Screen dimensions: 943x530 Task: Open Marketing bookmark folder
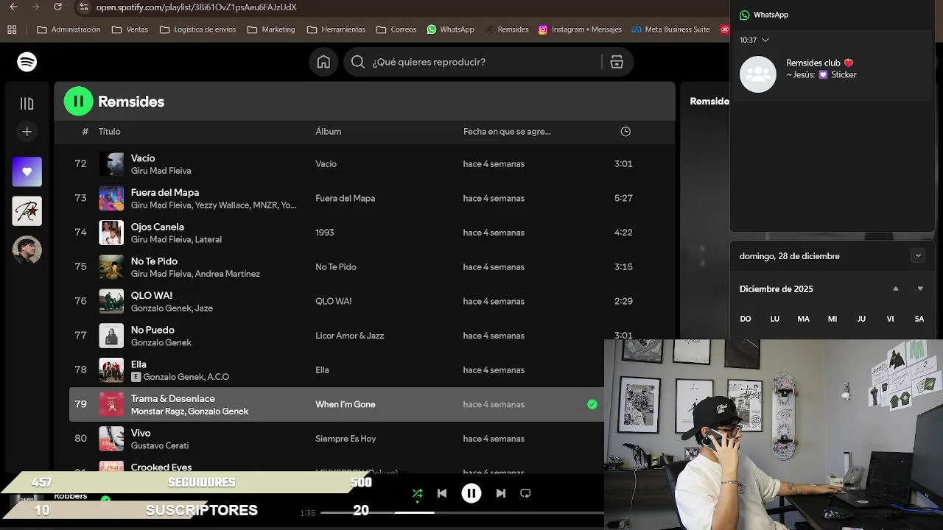click(x=271, y=29)
